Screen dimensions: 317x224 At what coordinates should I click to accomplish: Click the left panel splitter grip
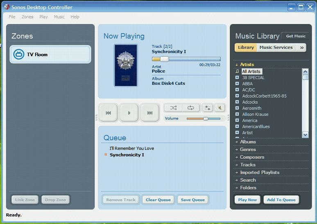(96, 118)
